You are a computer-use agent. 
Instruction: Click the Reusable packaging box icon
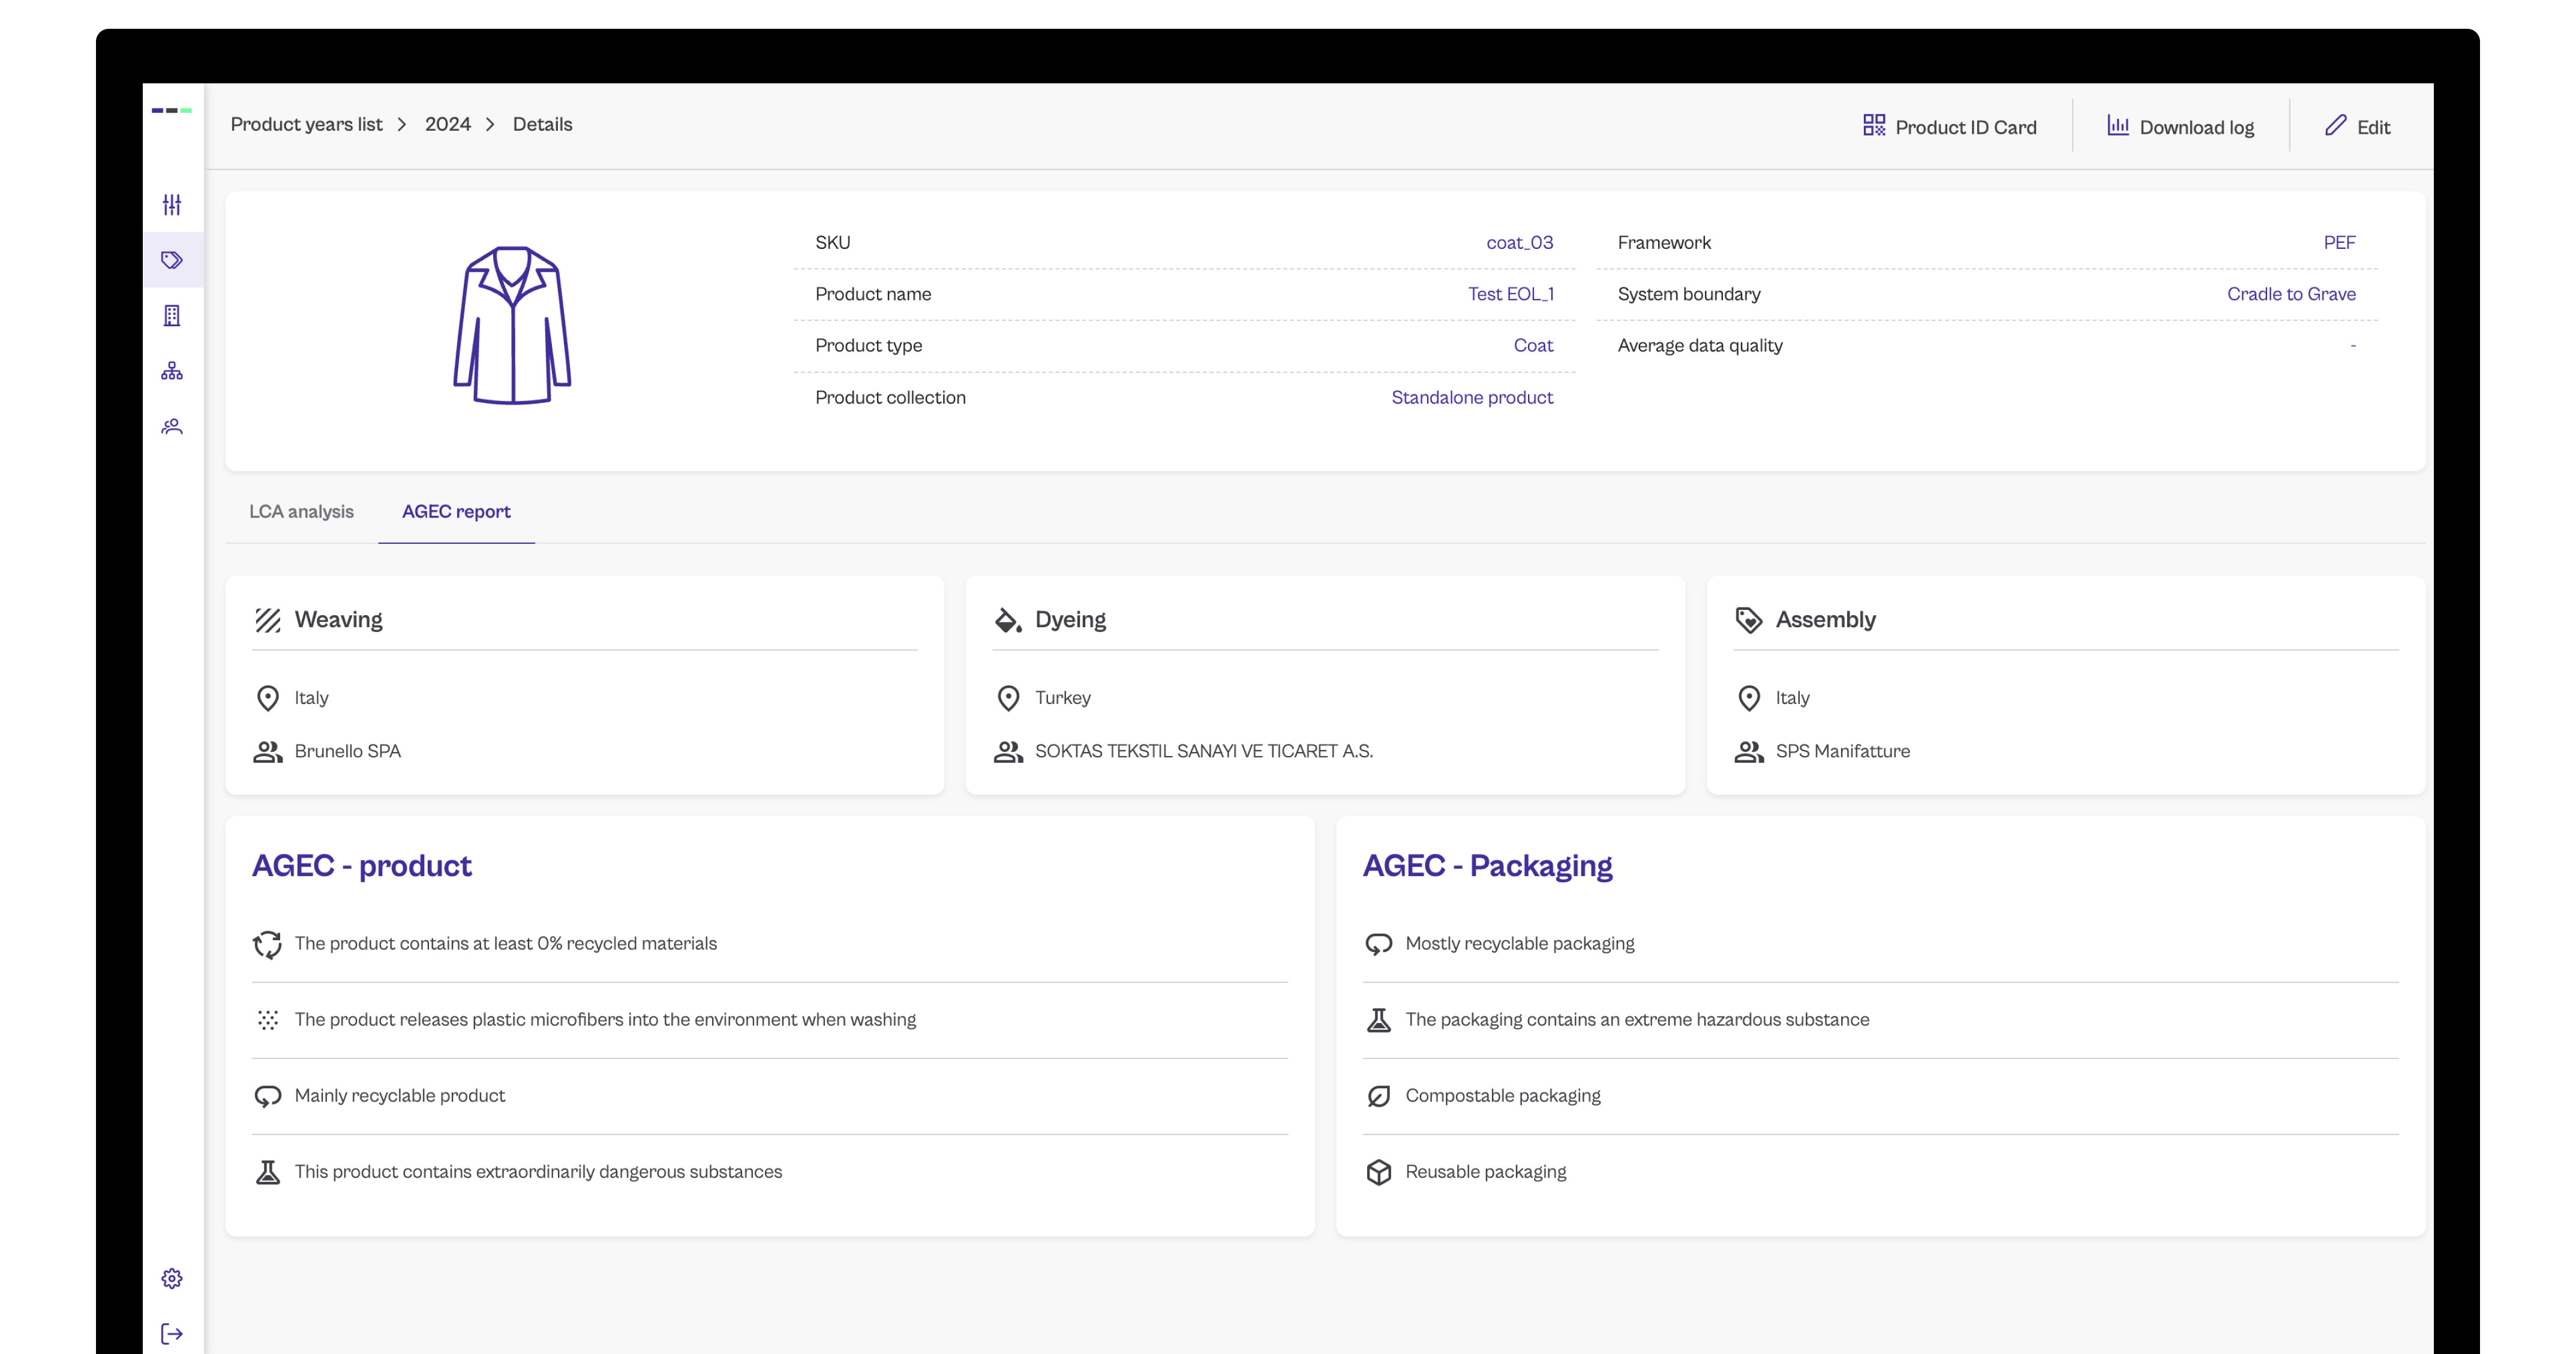point(1378,1171)
